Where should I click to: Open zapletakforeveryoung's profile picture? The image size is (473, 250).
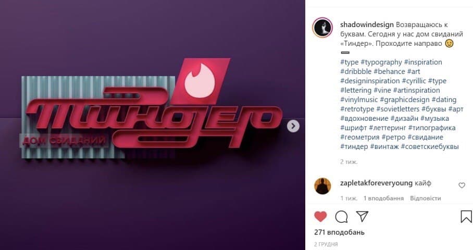point(322,186)
